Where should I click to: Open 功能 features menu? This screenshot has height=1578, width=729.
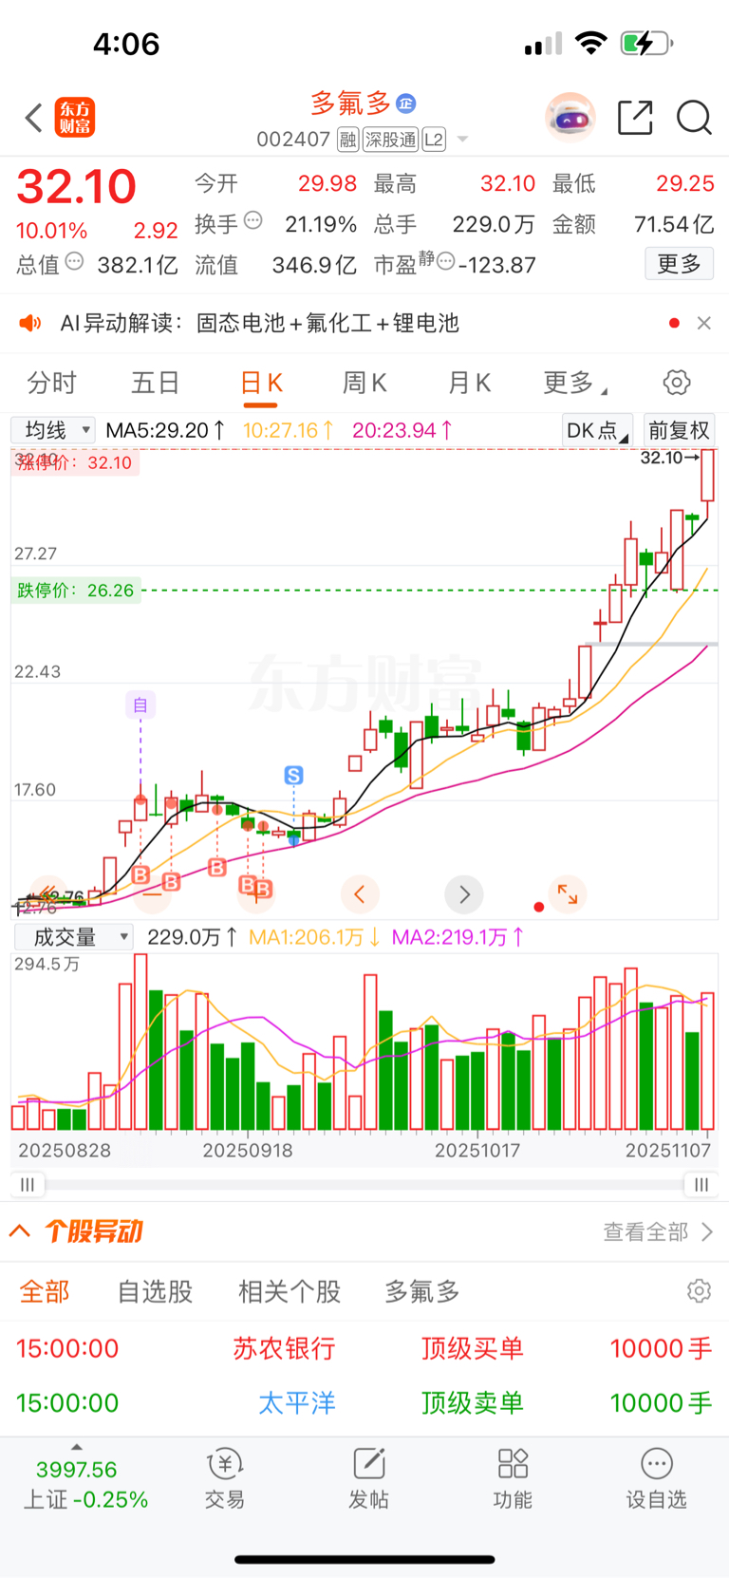513,1479
